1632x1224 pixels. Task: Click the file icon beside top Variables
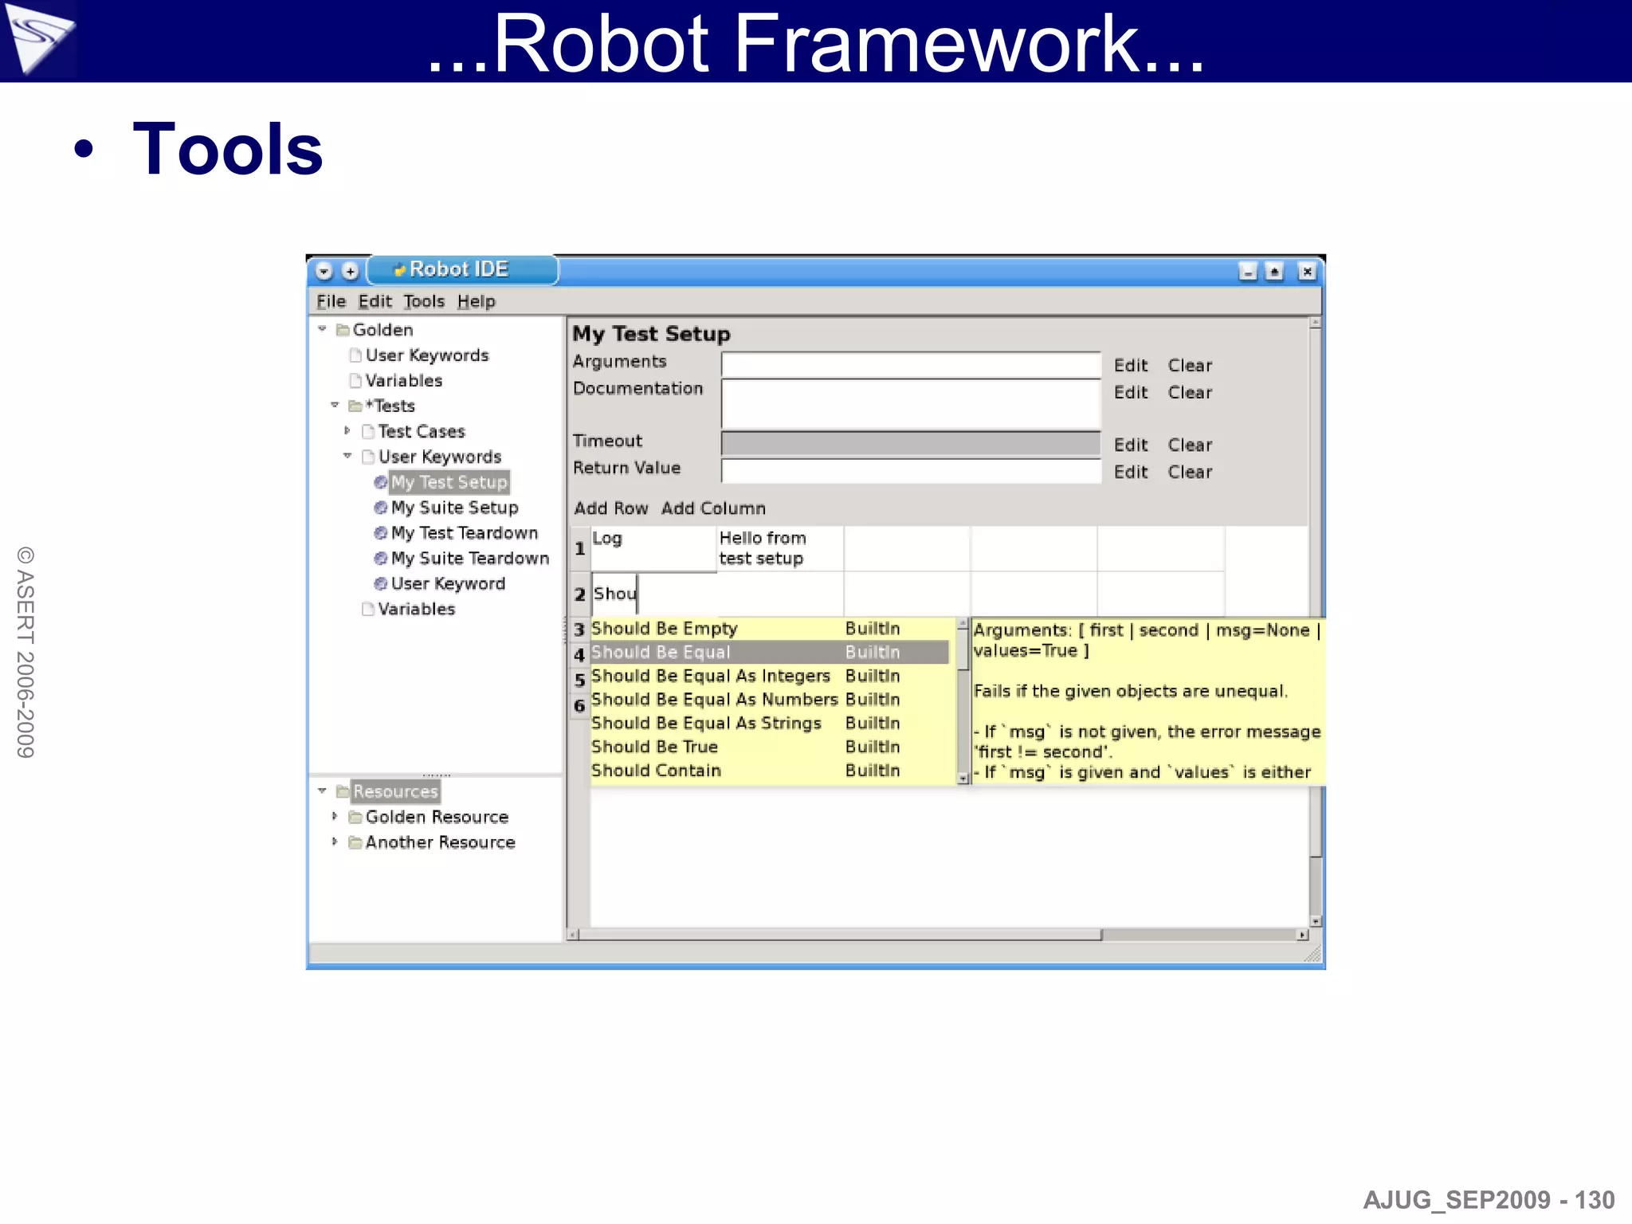pyautogui.click(x=355, y=380)
